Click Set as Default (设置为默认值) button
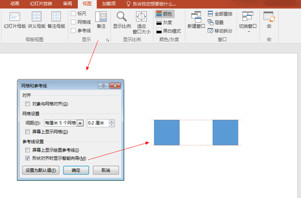The height and width of the screenshot is (198, 301). pyautogui.click(x=41, y=170)
